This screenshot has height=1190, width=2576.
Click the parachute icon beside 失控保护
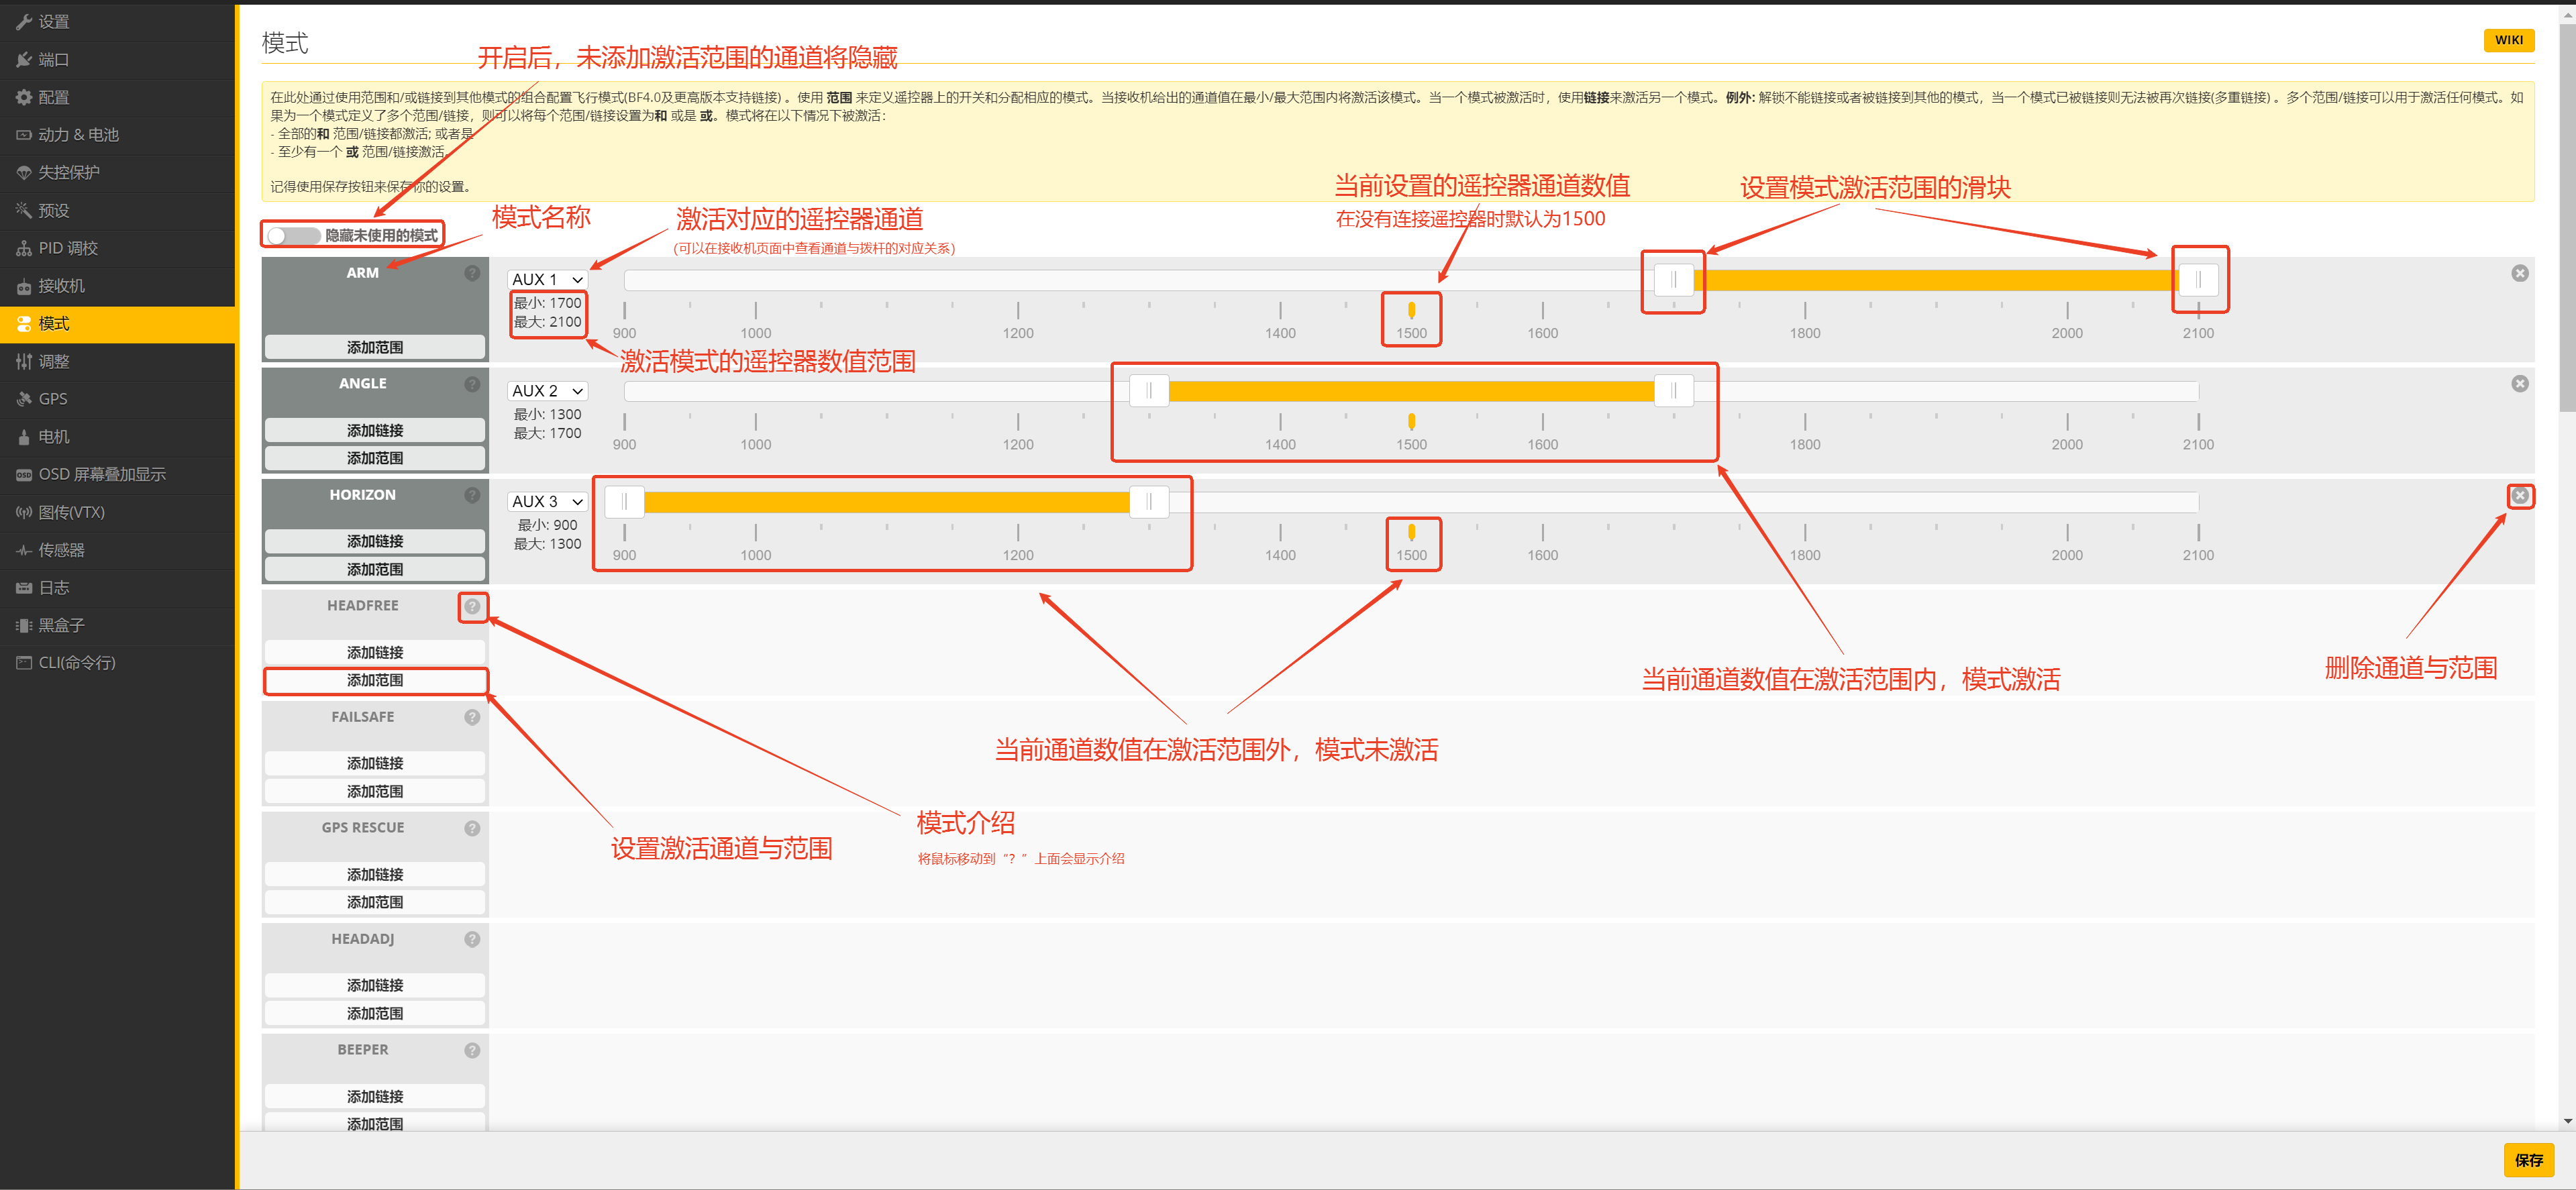click(x=24, y=173)
